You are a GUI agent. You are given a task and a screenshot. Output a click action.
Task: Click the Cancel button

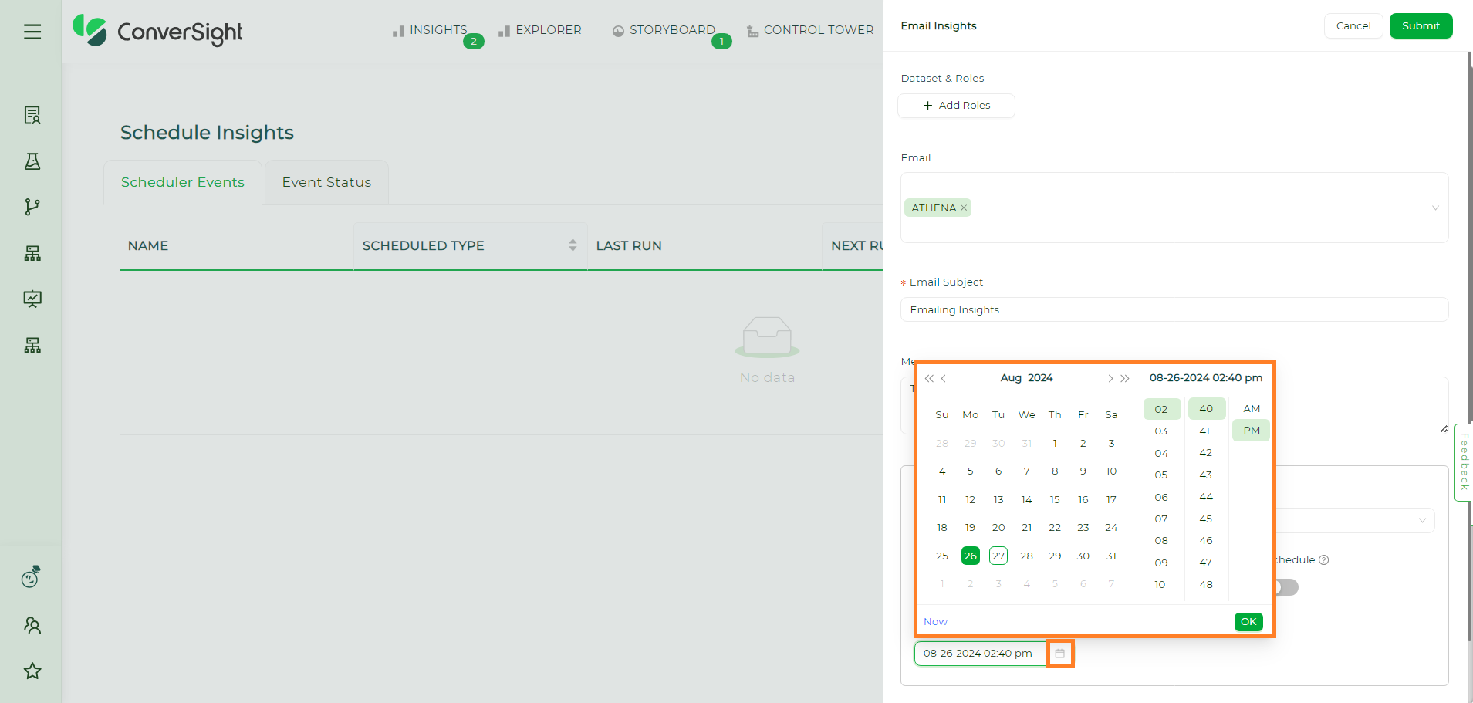coord(1353,25)
